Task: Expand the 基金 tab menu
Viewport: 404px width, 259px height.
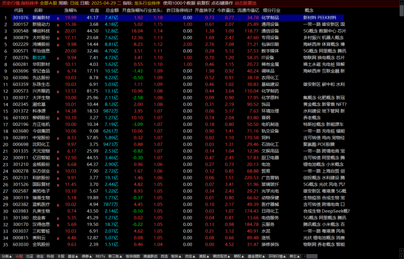Action: [x=73, y=257]
